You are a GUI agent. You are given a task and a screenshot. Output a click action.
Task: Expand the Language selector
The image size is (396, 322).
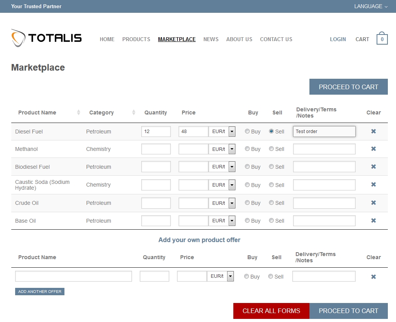pos(371,6)
